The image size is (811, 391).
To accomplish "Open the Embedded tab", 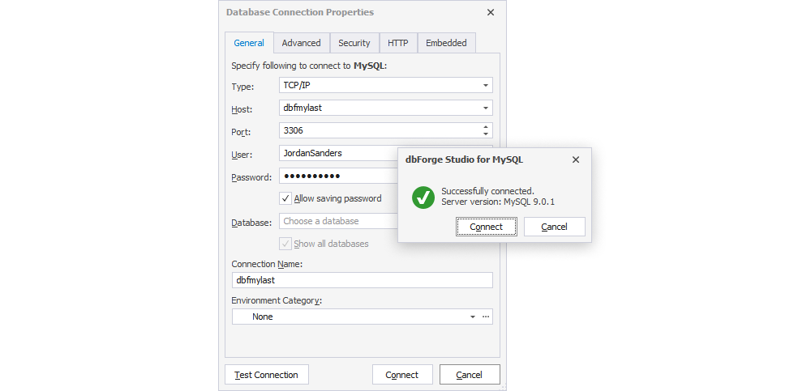I will [446, 43].
